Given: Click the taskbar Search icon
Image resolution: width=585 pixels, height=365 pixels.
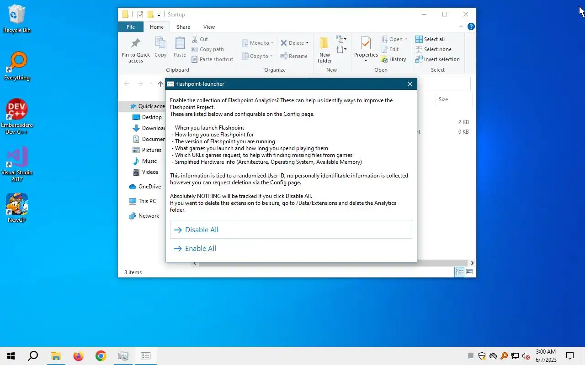Looking at the screenshot, I should pyautogui.click(x=33, y=356).
